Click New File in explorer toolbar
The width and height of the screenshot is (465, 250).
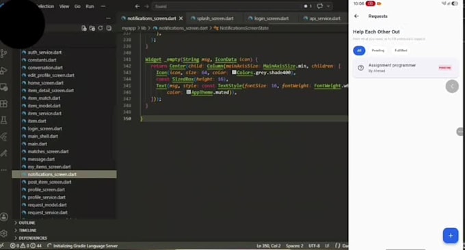(x=84, y=28)
